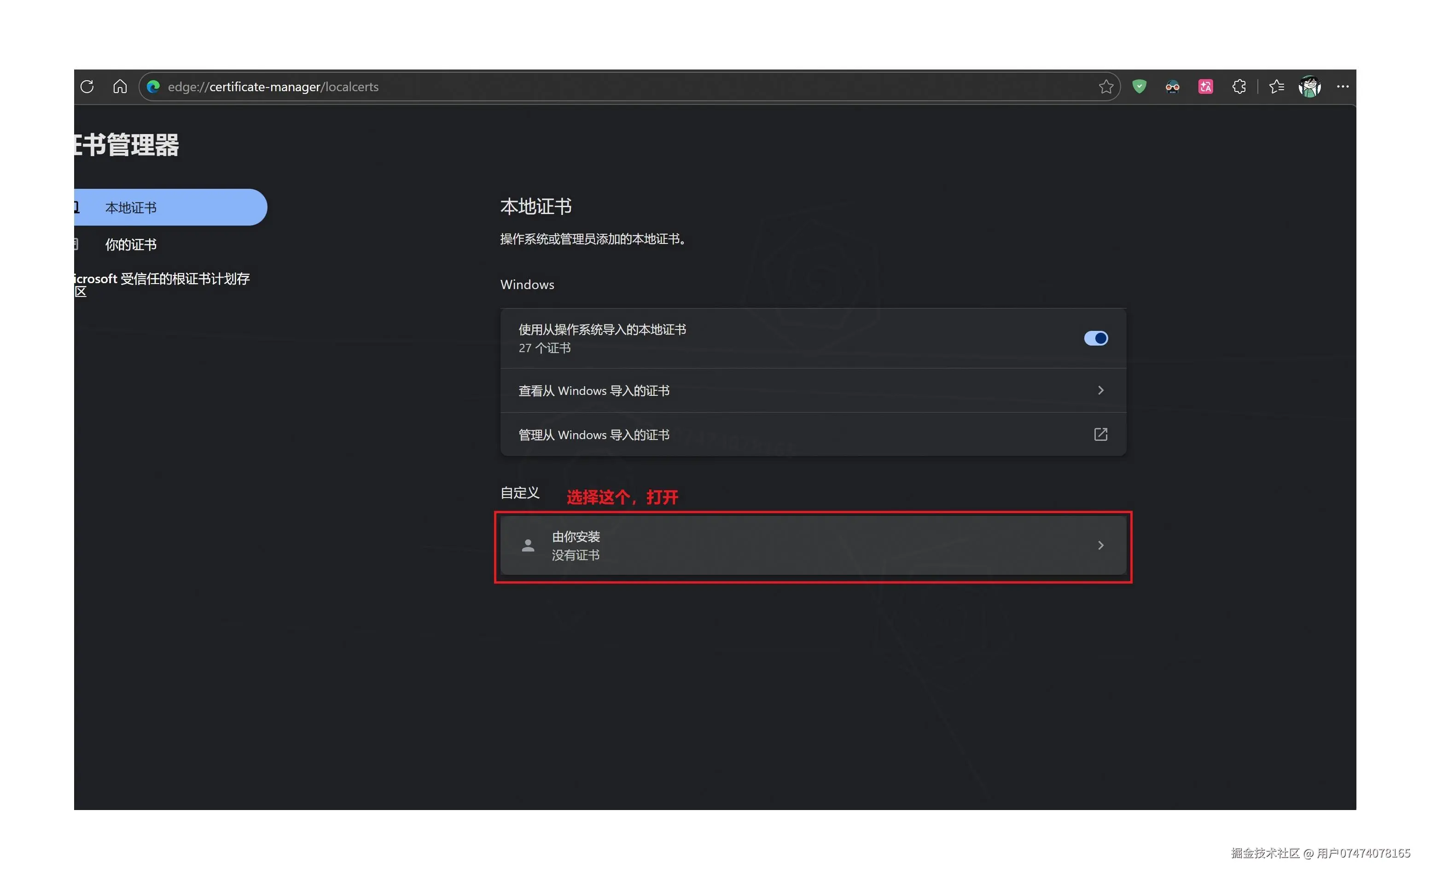Screen dimensions: 1431x880
Task: Open the Settings and more menu
Action: click(x=1343, y=87)
